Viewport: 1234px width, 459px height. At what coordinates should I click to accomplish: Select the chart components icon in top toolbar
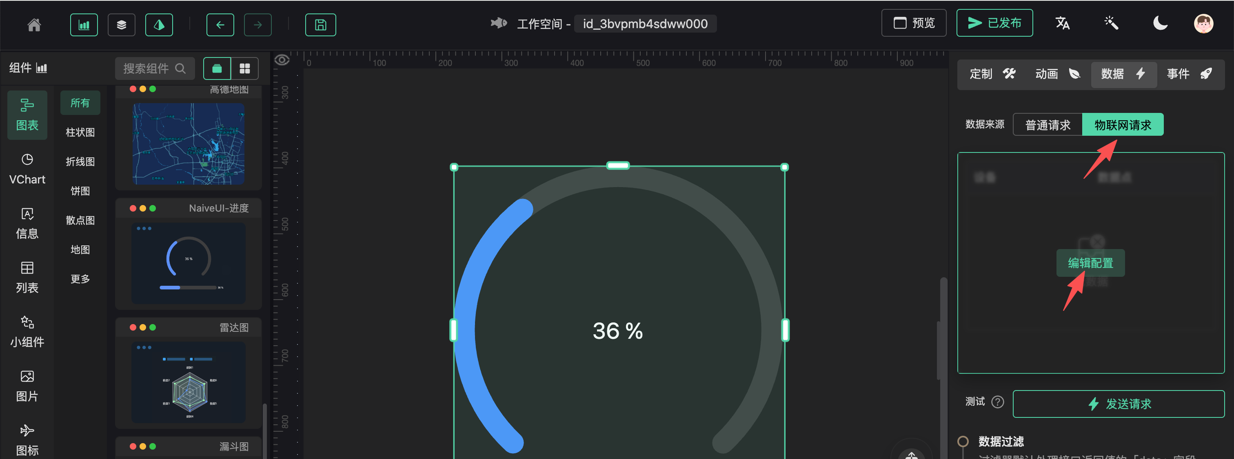tap(84, 24)
